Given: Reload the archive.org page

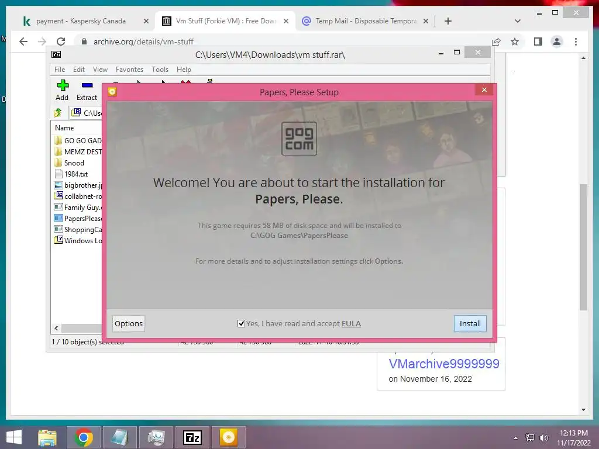Looking at the screenshot, I should [x=61, y=42].
